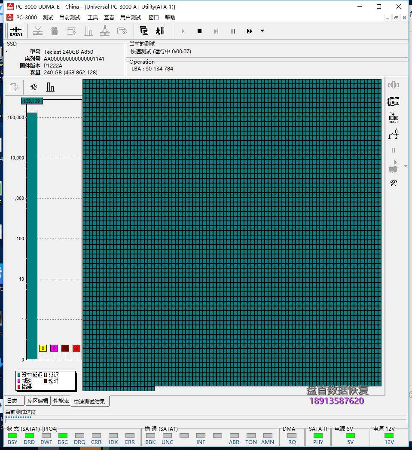Click the BSY status indicator

[12, 436]
